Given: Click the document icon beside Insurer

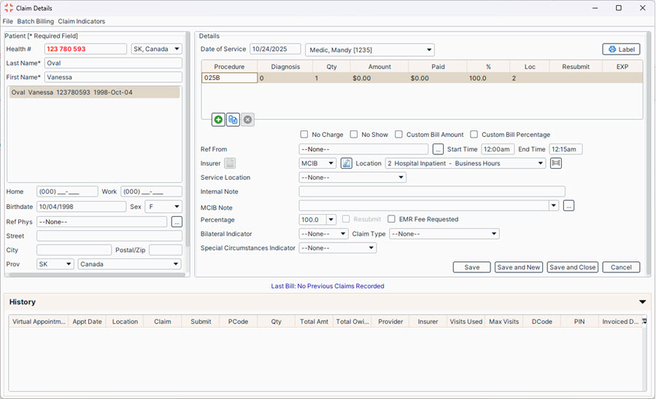Looking at the screenshot, I should pyautogui.click(x=230, y=164).
